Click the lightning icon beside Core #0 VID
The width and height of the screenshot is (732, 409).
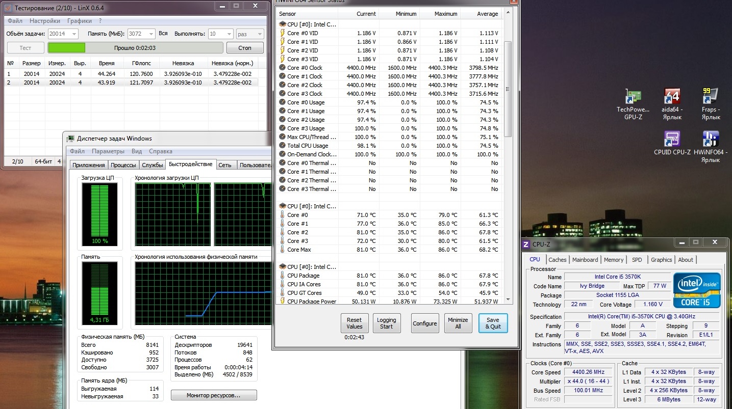point(282,33)
